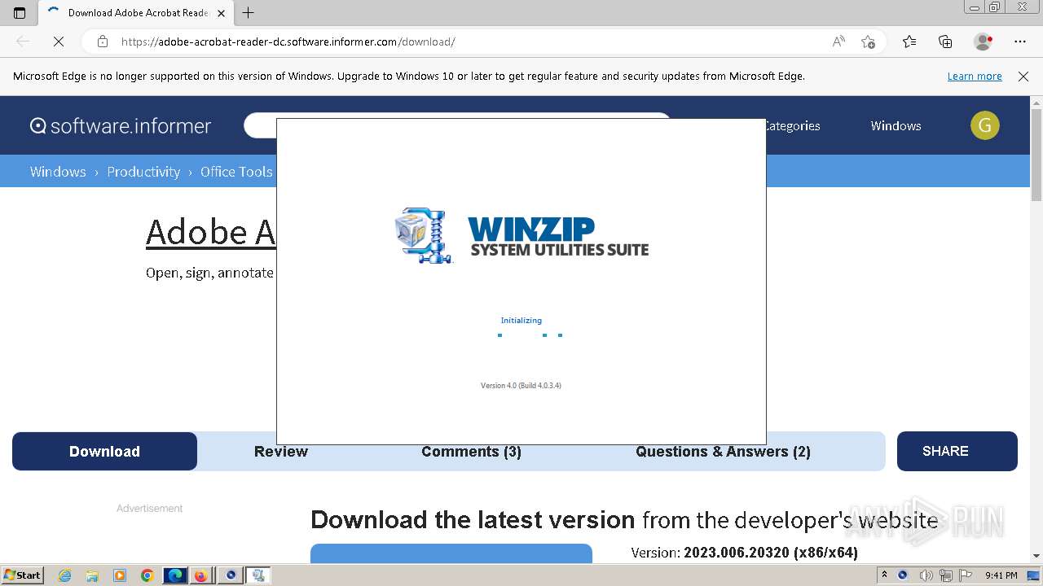The height and width of the screenshot is (586, 1043).
Task: Switch to the Review tab
Action: pos(281,451)
